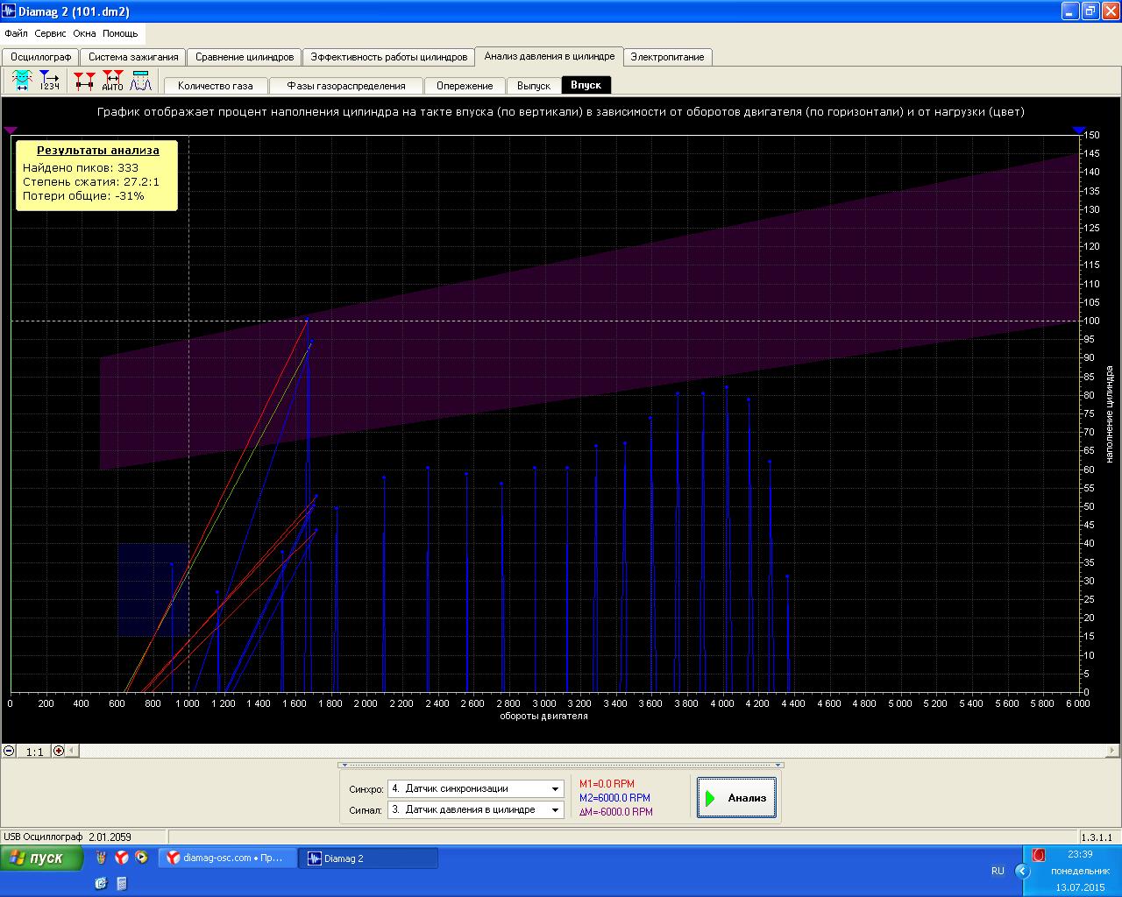Switch to the Система зажигания tab

coord(133,57)
